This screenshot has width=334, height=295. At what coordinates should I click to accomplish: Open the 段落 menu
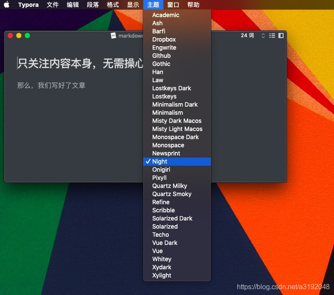93,5
